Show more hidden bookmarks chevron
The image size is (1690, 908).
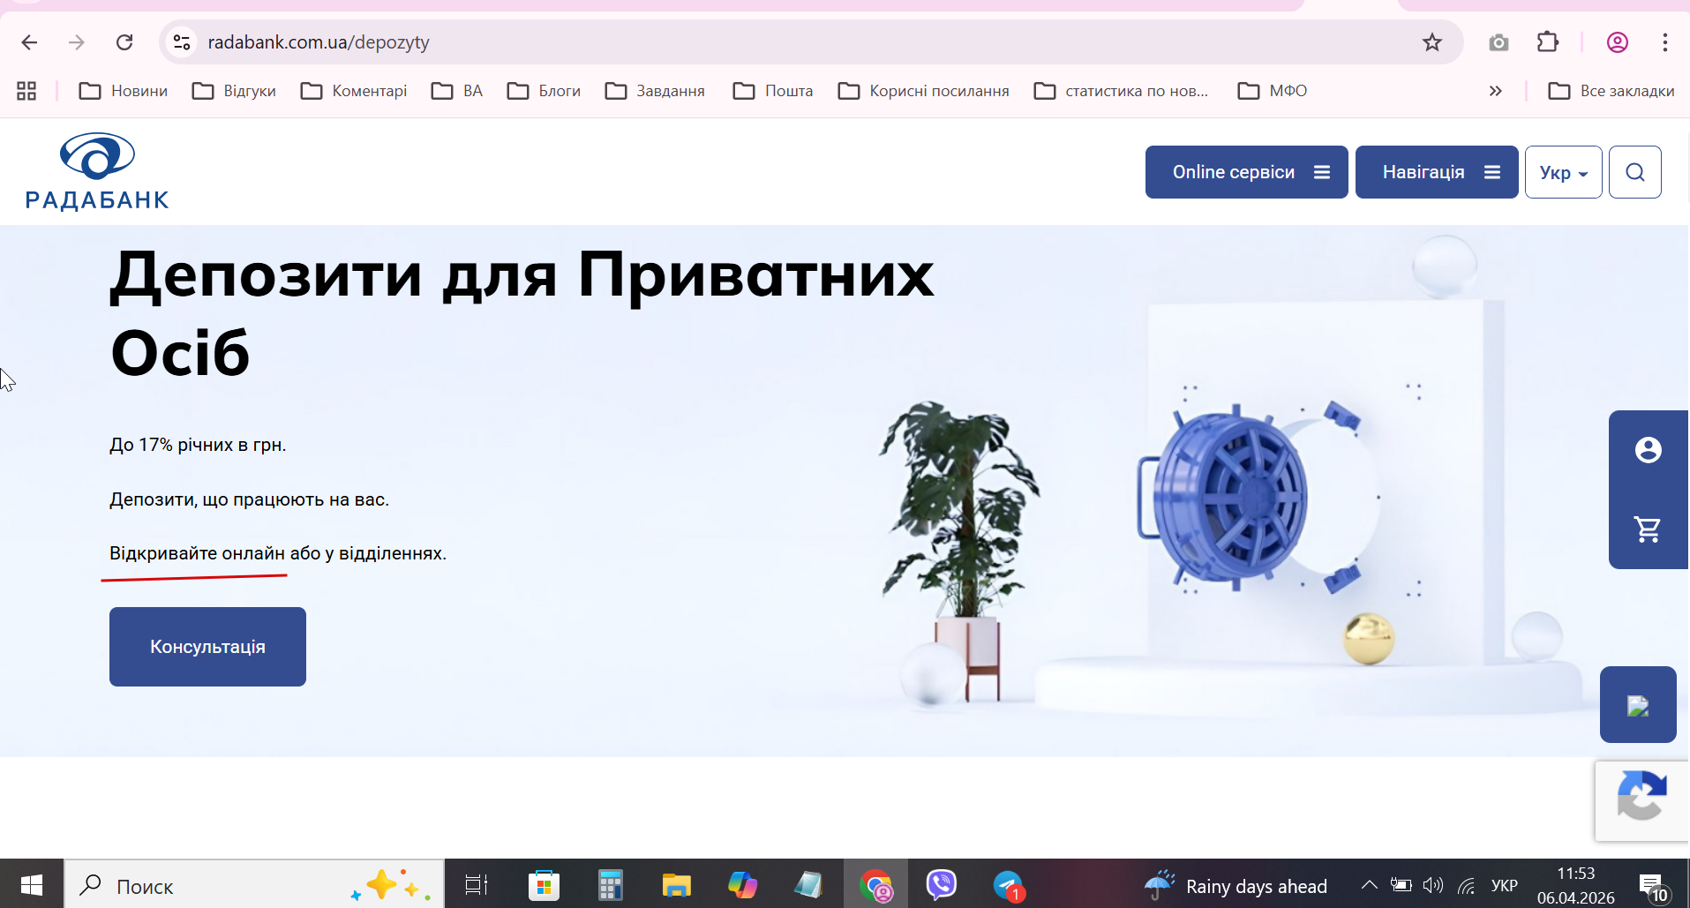point(1495,91)
